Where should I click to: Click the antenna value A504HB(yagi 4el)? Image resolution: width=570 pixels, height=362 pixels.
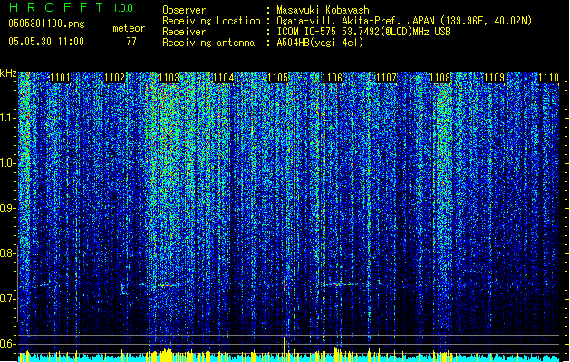coord(320,43)
